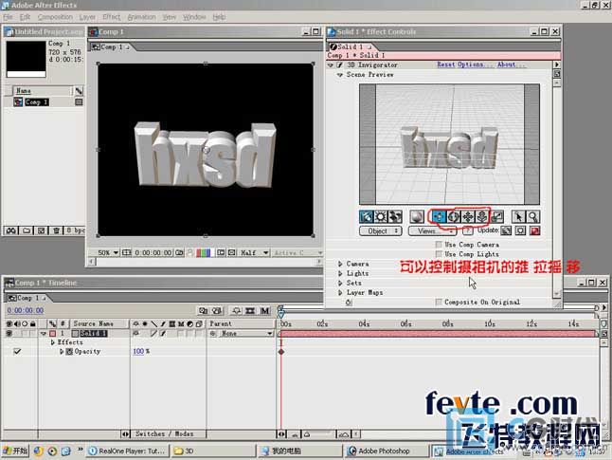This screenshot has width=612, height=460.
Task: Click the sun-shaped lighting tool icon
Action: [x=381, y=216]
